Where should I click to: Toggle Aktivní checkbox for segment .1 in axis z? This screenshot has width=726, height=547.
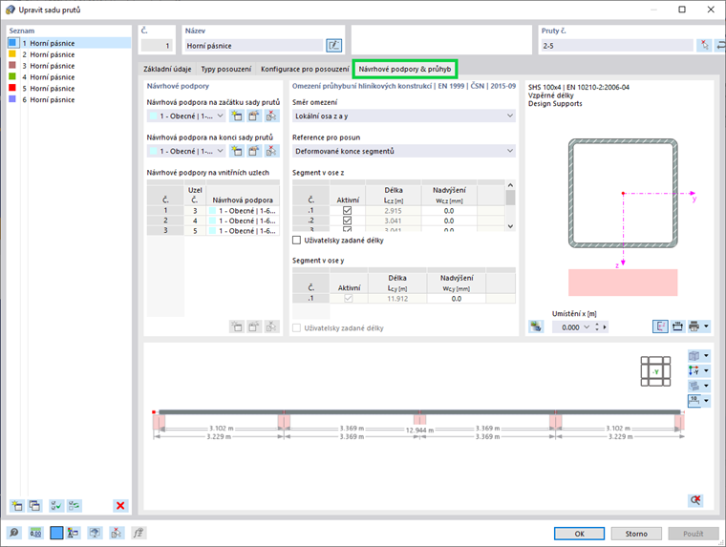tap(348, 211)
